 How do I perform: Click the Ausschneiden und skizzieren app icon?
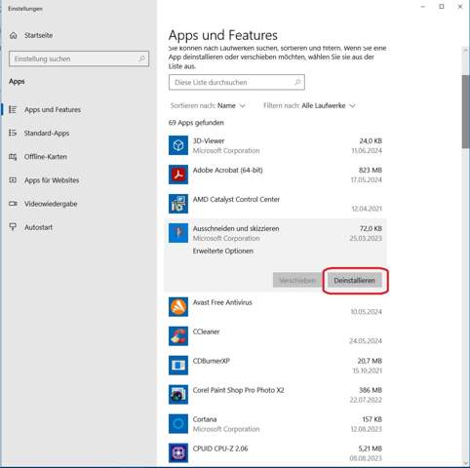pyautogui.click(x=178, y=233)
